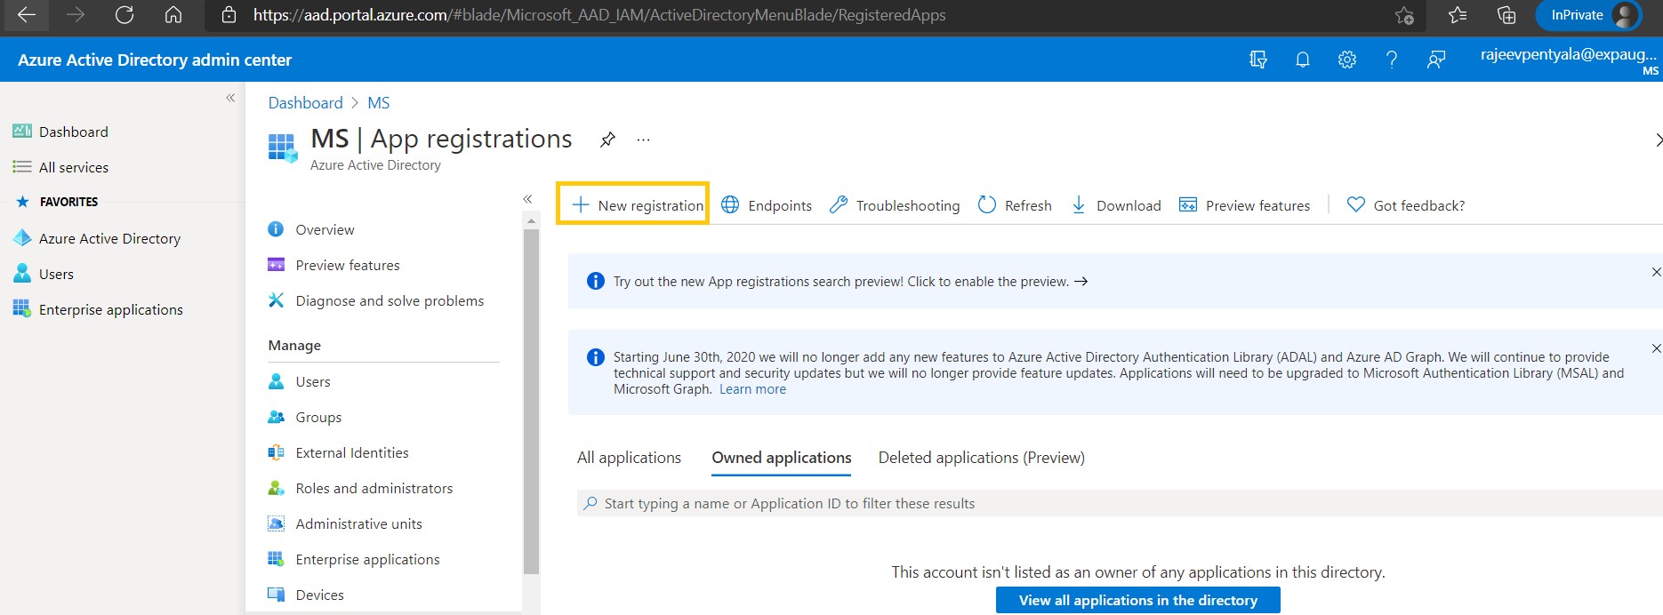Collapse the left favorites sidebar

pyautogui.click(x=230, y=98)
